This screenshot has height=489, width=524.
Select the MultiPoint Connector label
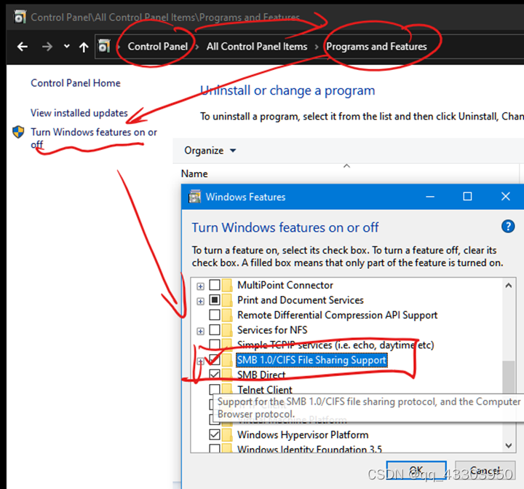pos(285,285)
